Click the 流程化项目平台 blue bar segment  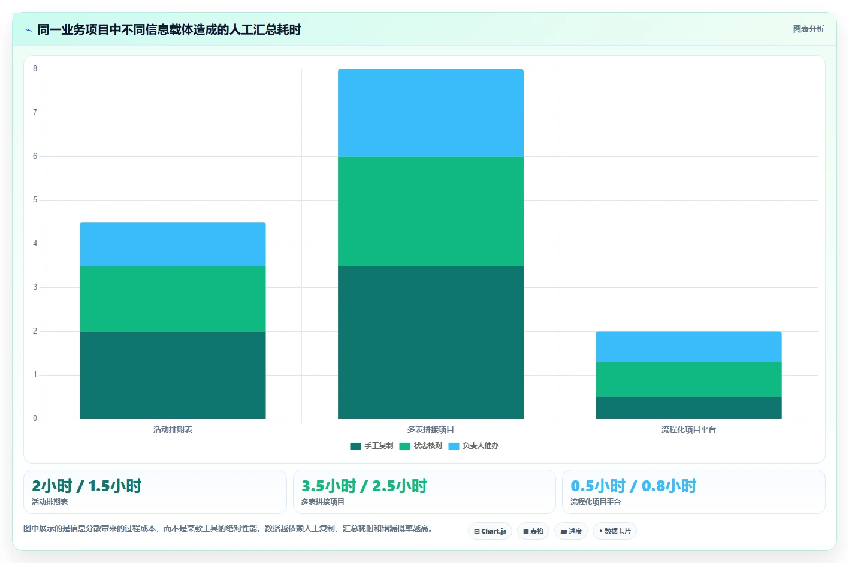pyautogui.click(x=688, y=347)
